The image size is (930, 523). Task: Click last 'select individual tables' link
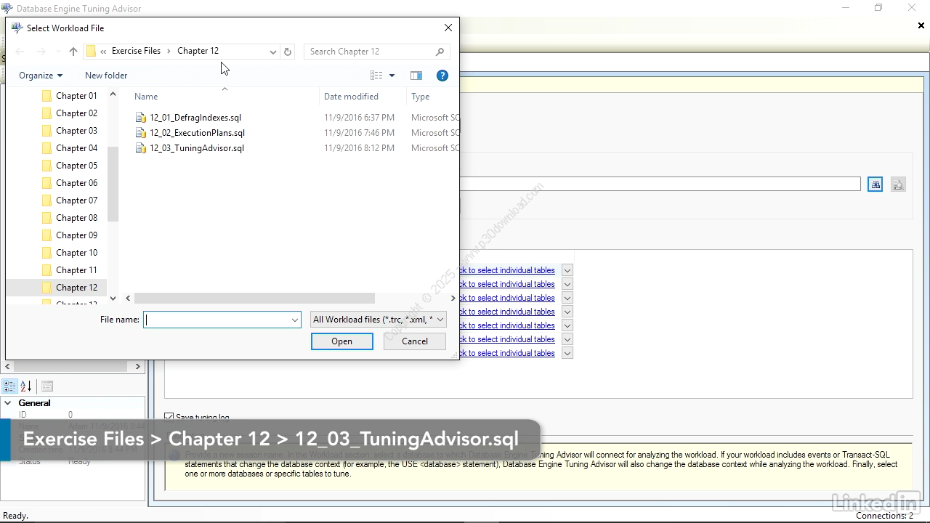(506, 353)
